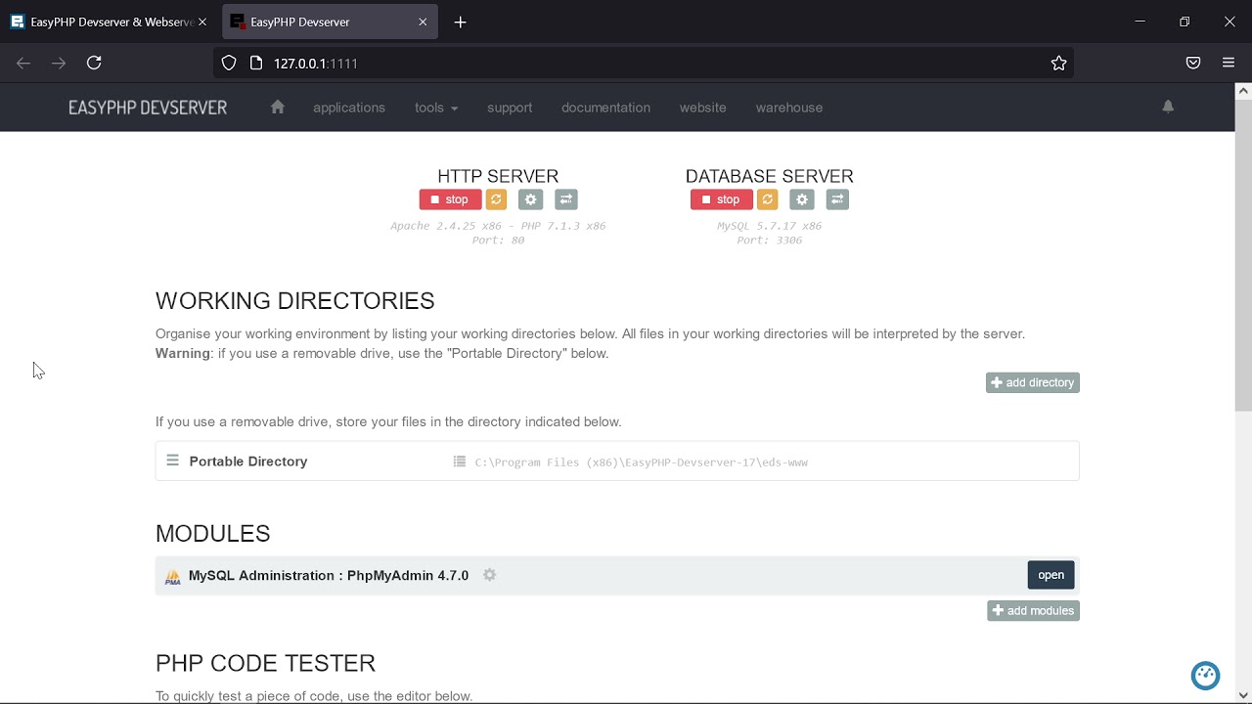The height and width of the screenshot is (704, 1252).
Task: Click the PHP CODE TESTER heading
Action: [266, 664]
